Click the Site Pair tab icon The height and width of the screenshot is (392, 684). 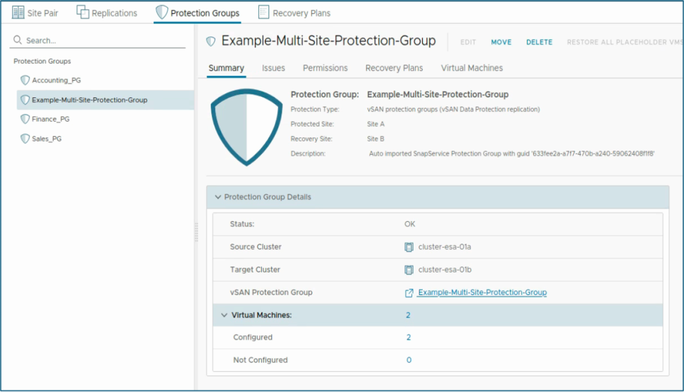point(18,12)
